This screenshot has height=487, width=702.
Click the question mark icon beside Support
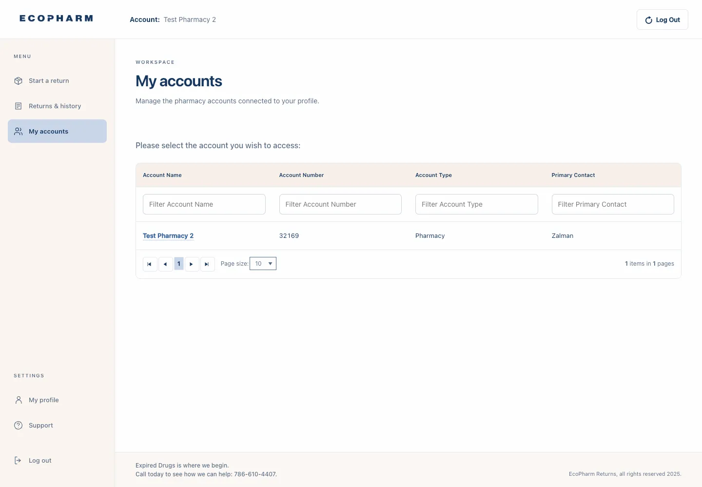19,426
